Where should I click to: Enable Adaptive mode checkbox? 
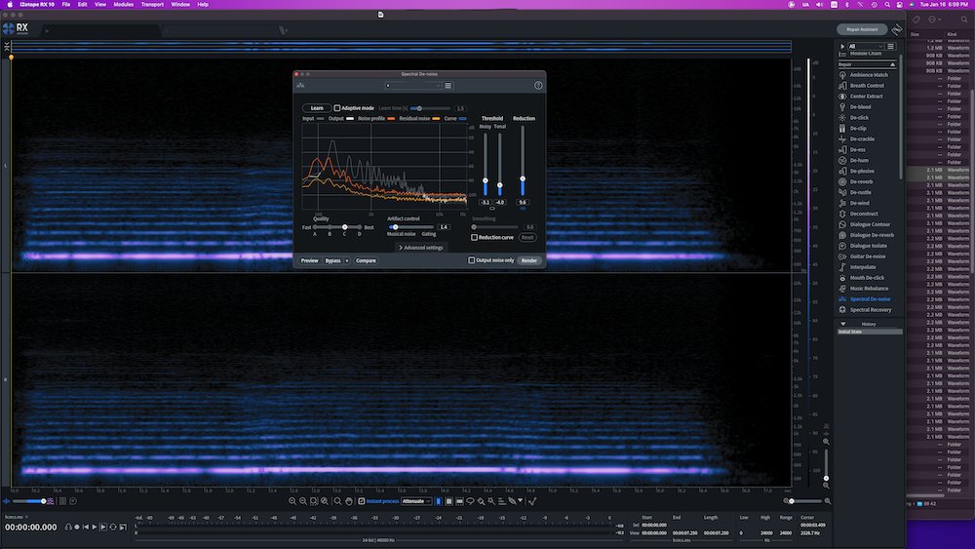click(337, 108)
